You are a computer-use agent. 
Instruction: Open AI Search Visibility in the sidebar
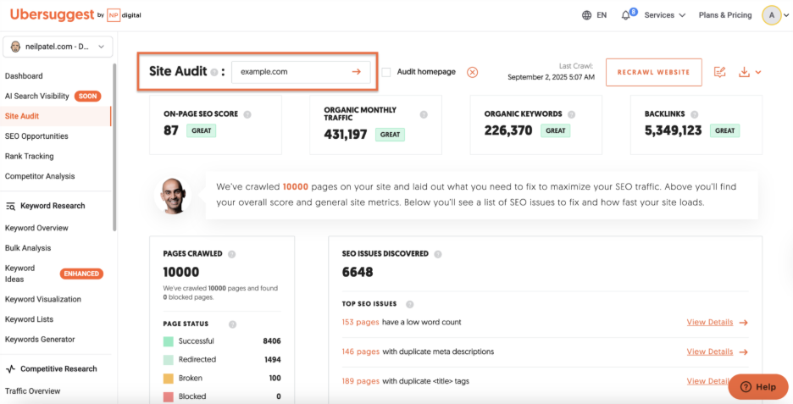tap(37, 96)
